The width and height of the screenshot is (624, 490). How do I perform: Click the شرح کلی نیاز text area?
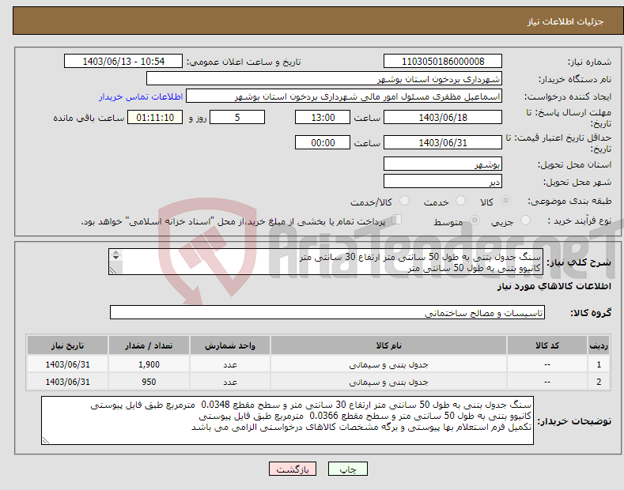pos(326,262)
